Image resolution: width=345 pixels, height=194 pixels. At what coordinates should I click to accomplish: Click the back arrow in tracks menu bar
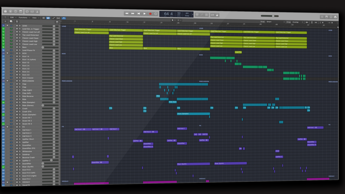point(5,17)
